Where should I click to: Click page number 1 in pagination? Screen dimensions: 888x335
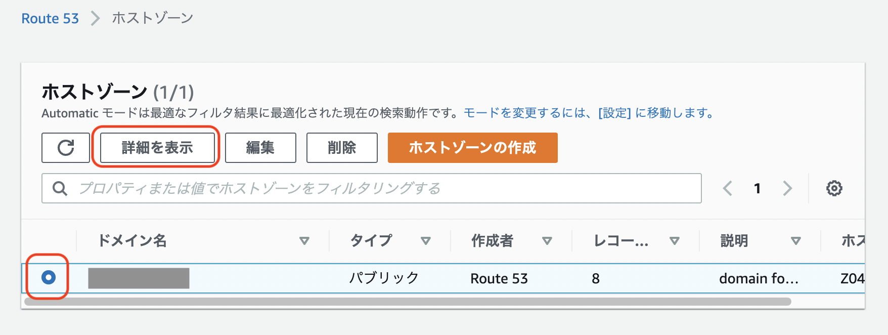pyautogui.click(x=758, y=188)
